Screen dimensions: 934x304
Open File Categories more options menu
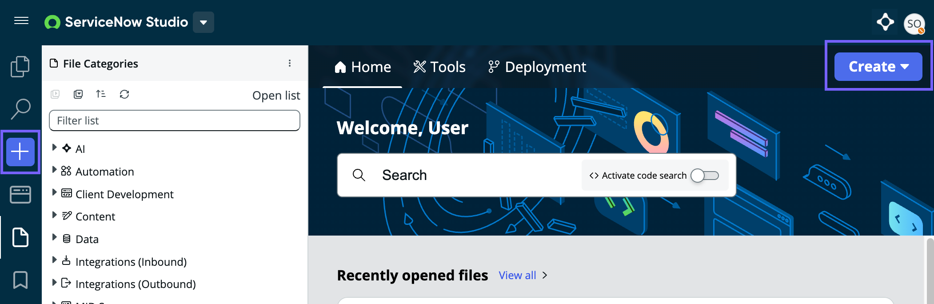(x=290, y=63)
